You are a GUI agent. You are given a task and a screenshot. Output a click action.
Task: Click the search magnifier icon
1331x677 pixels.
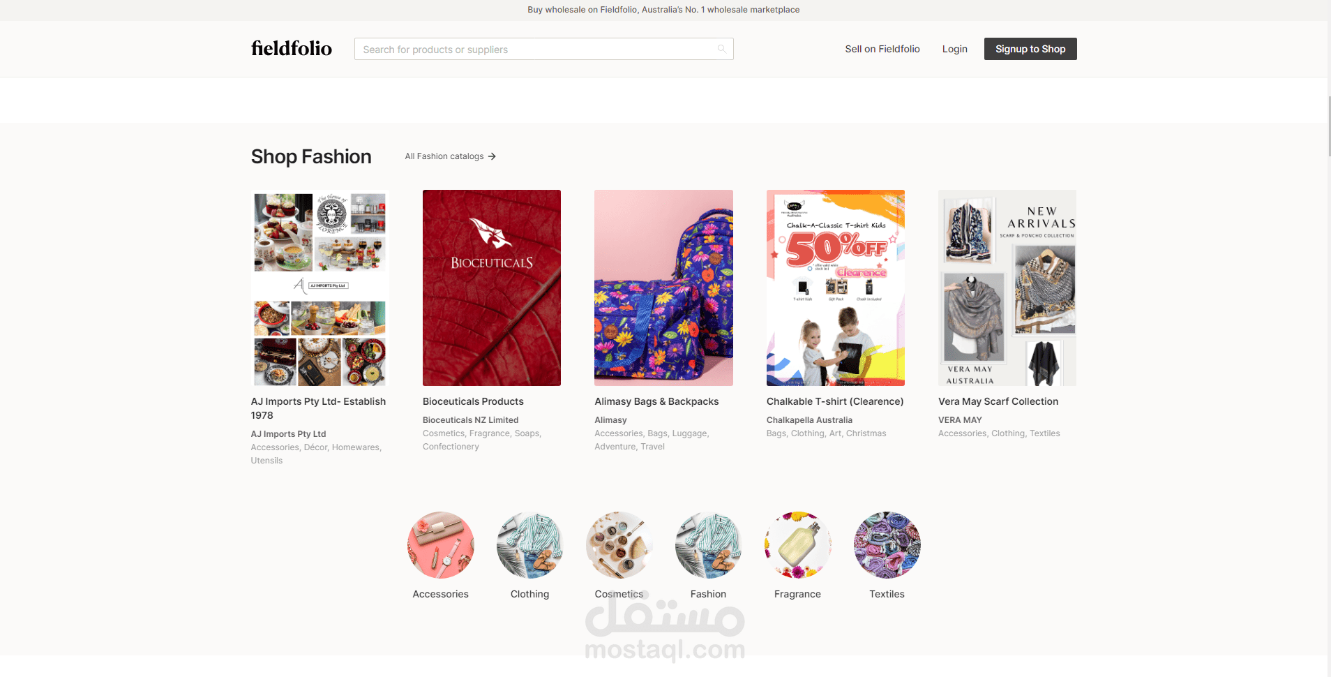pos(721,49)
